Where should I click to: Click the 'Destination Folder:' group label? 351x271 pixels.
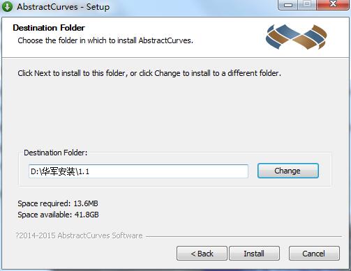tap(56, 153)
